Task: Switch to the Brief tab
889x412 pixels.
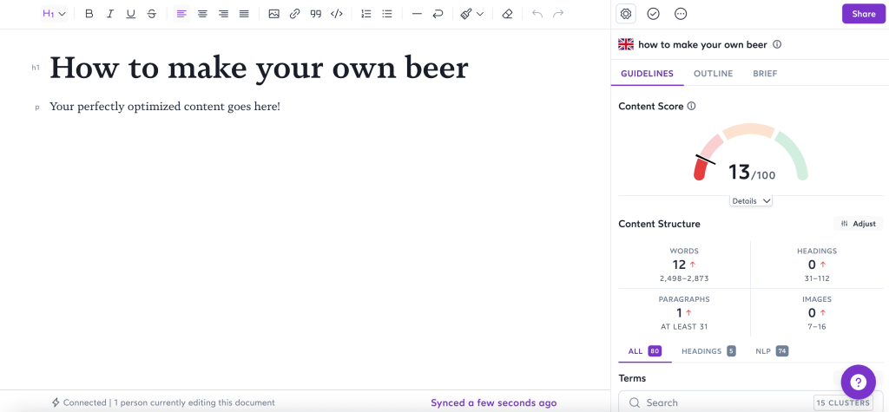Action: point(765,74)
